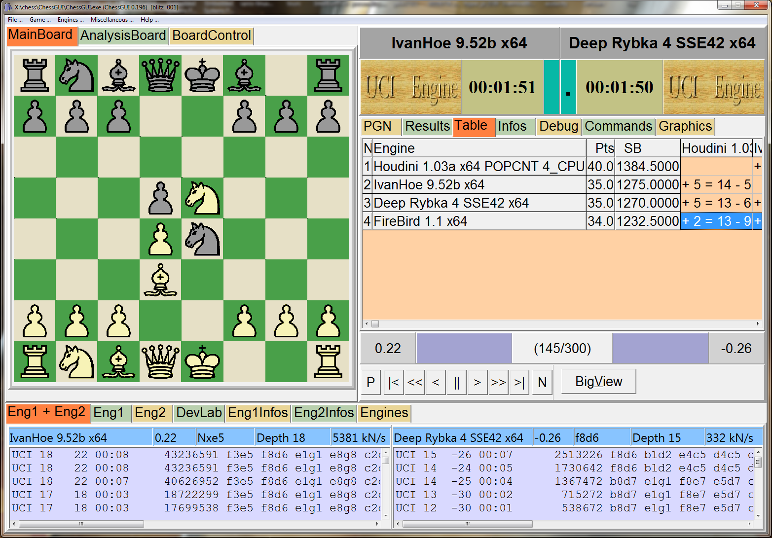Click the white knight on b1
The width and height of the screenshot is (772, 538).
[x=76, y=361]
